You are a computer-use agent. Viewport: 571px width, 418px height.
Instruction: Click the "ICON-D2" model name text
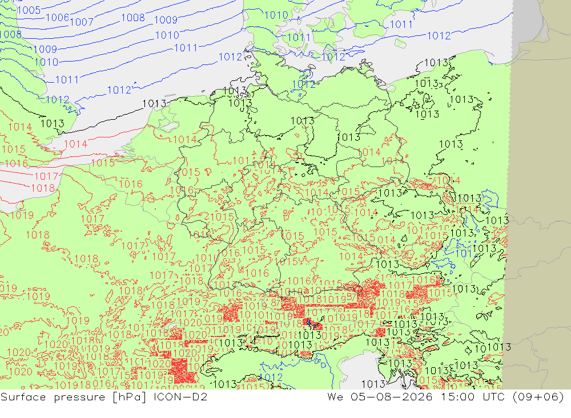pos(180,396)
